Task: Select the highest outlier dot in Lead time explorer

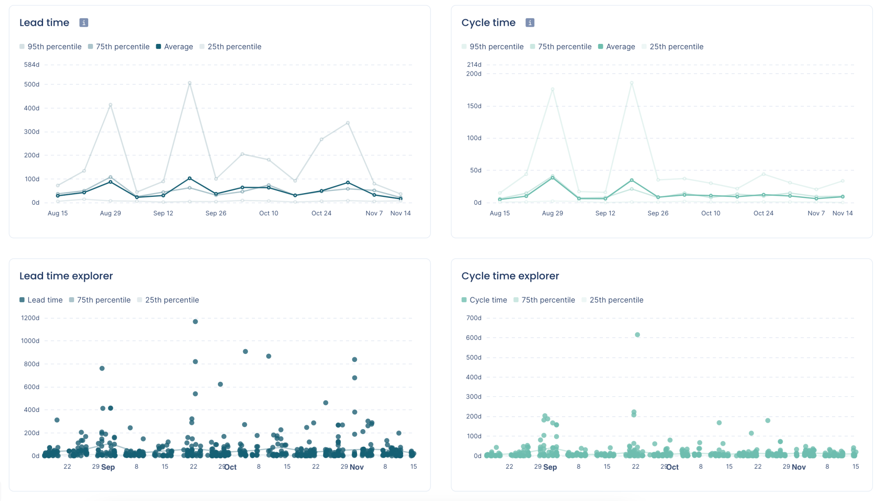Action: [x=195, y=321]
